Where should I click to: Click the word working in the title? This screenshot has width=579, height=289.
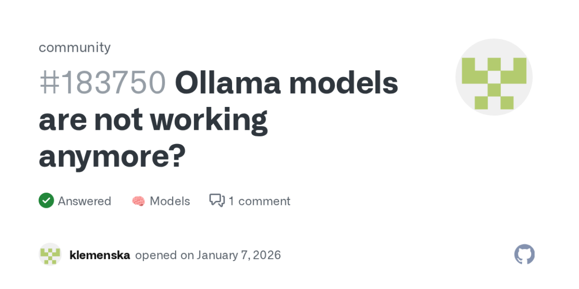coord(208,120)
